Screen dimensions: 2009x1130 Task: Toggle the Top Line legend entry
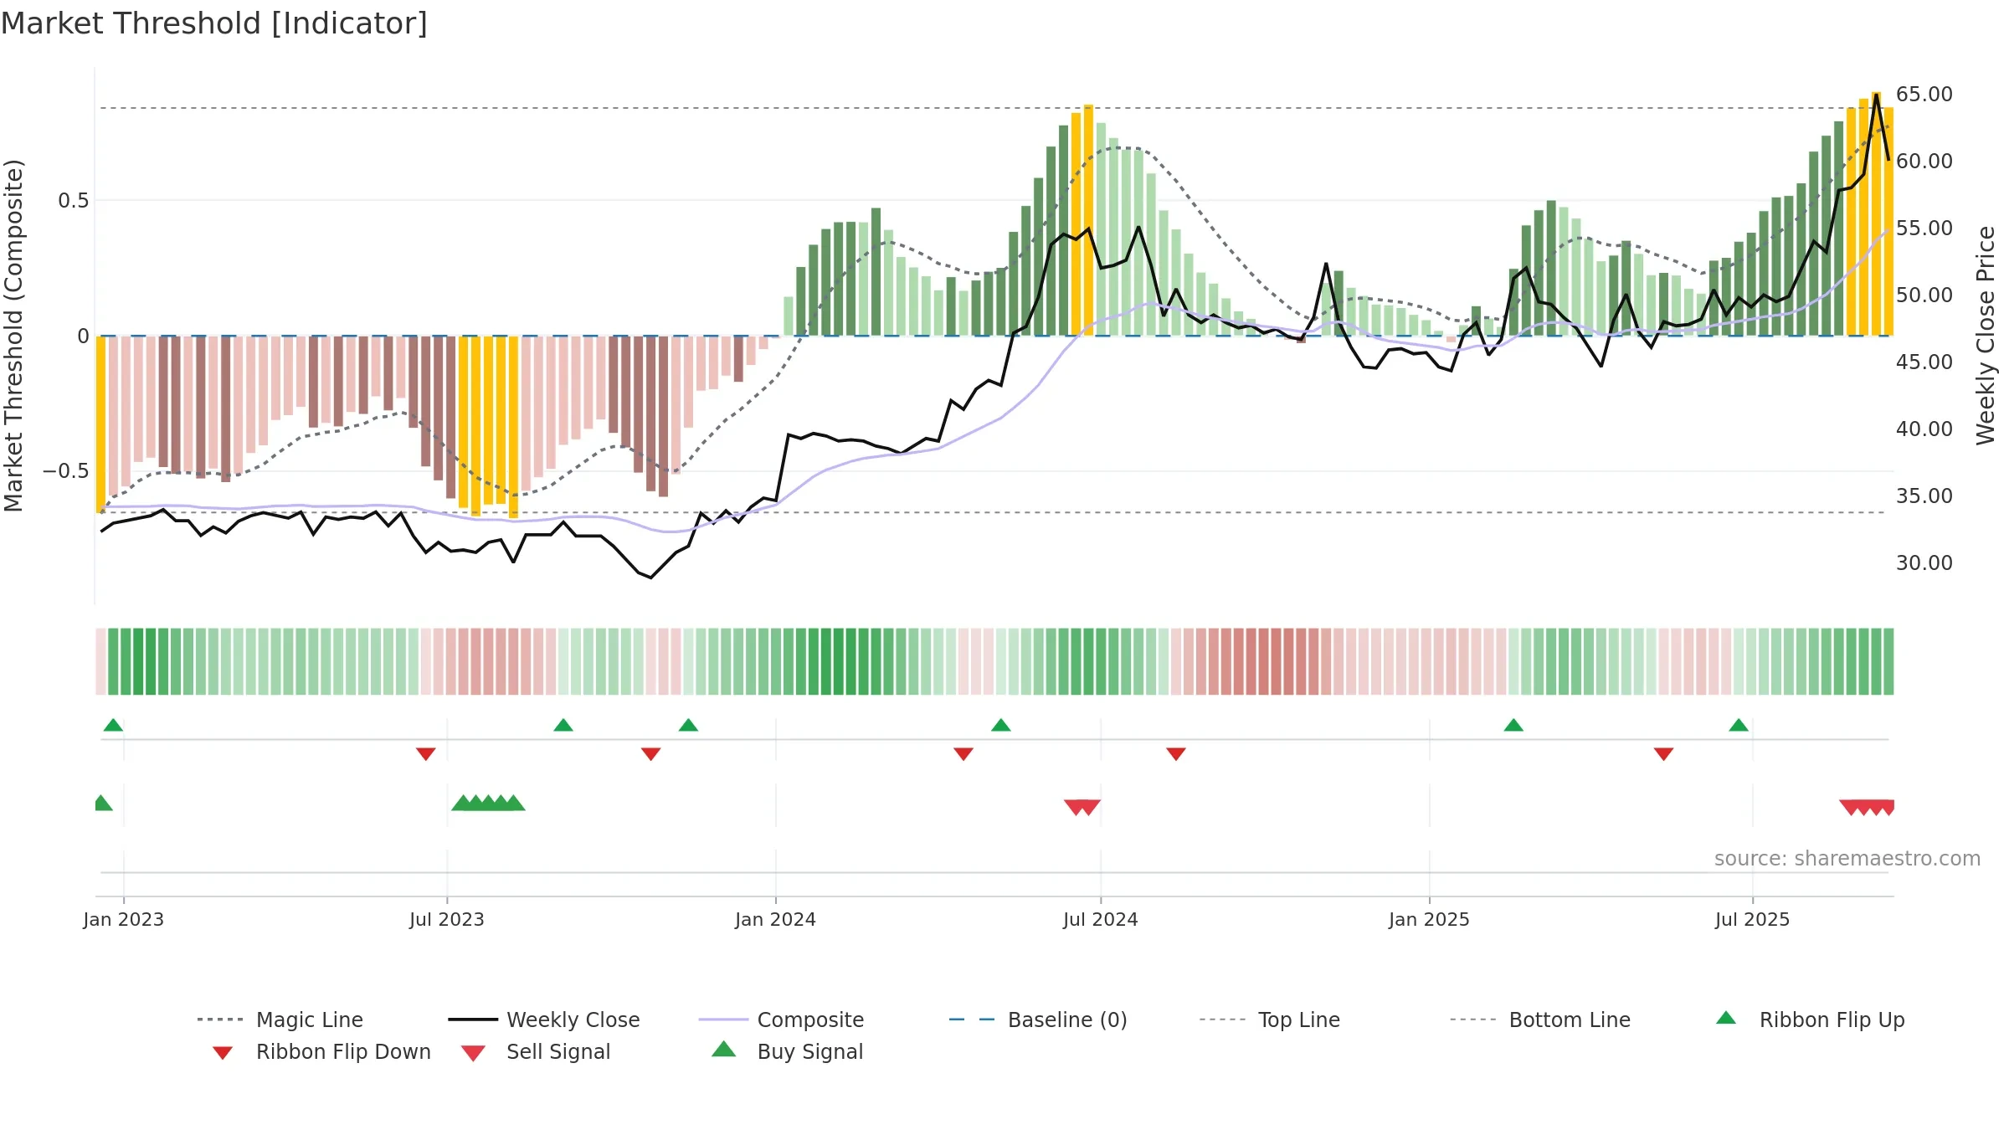[x=1270, y=1020]
